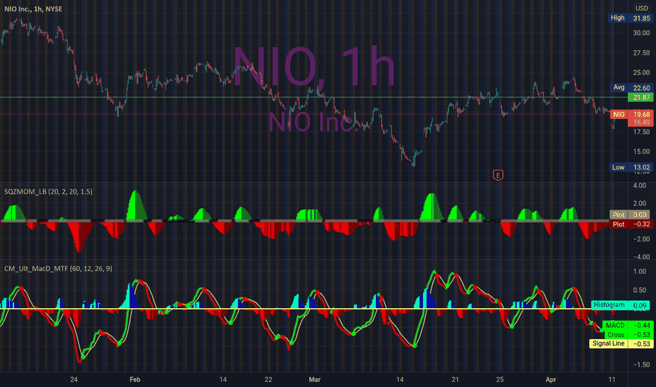Click the CM_Ult_MacD_MTF indicator legend
Image resolution: width=656 pixels, height=387 pixels.
tap(58, 269)
